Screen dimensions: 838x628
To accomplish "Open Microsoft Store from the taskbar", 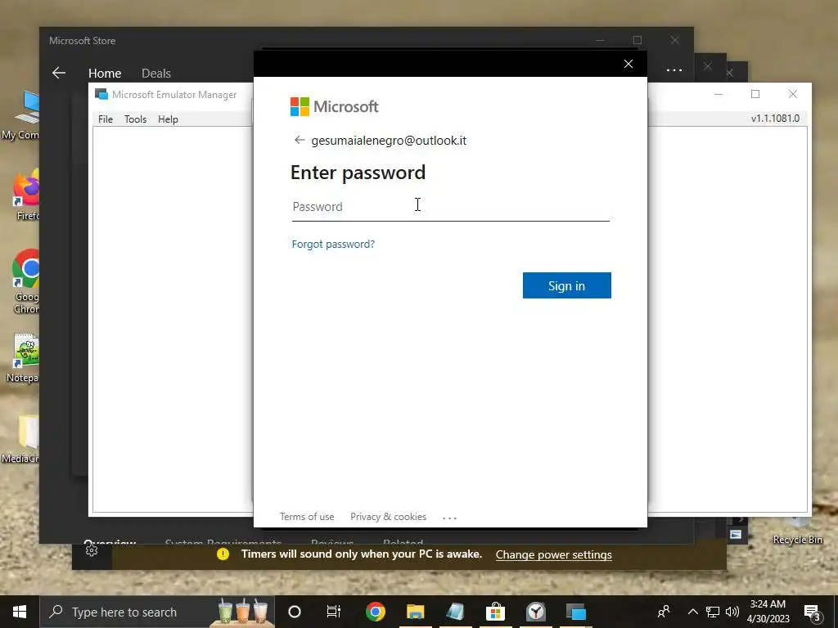I will tap(495, 612).
